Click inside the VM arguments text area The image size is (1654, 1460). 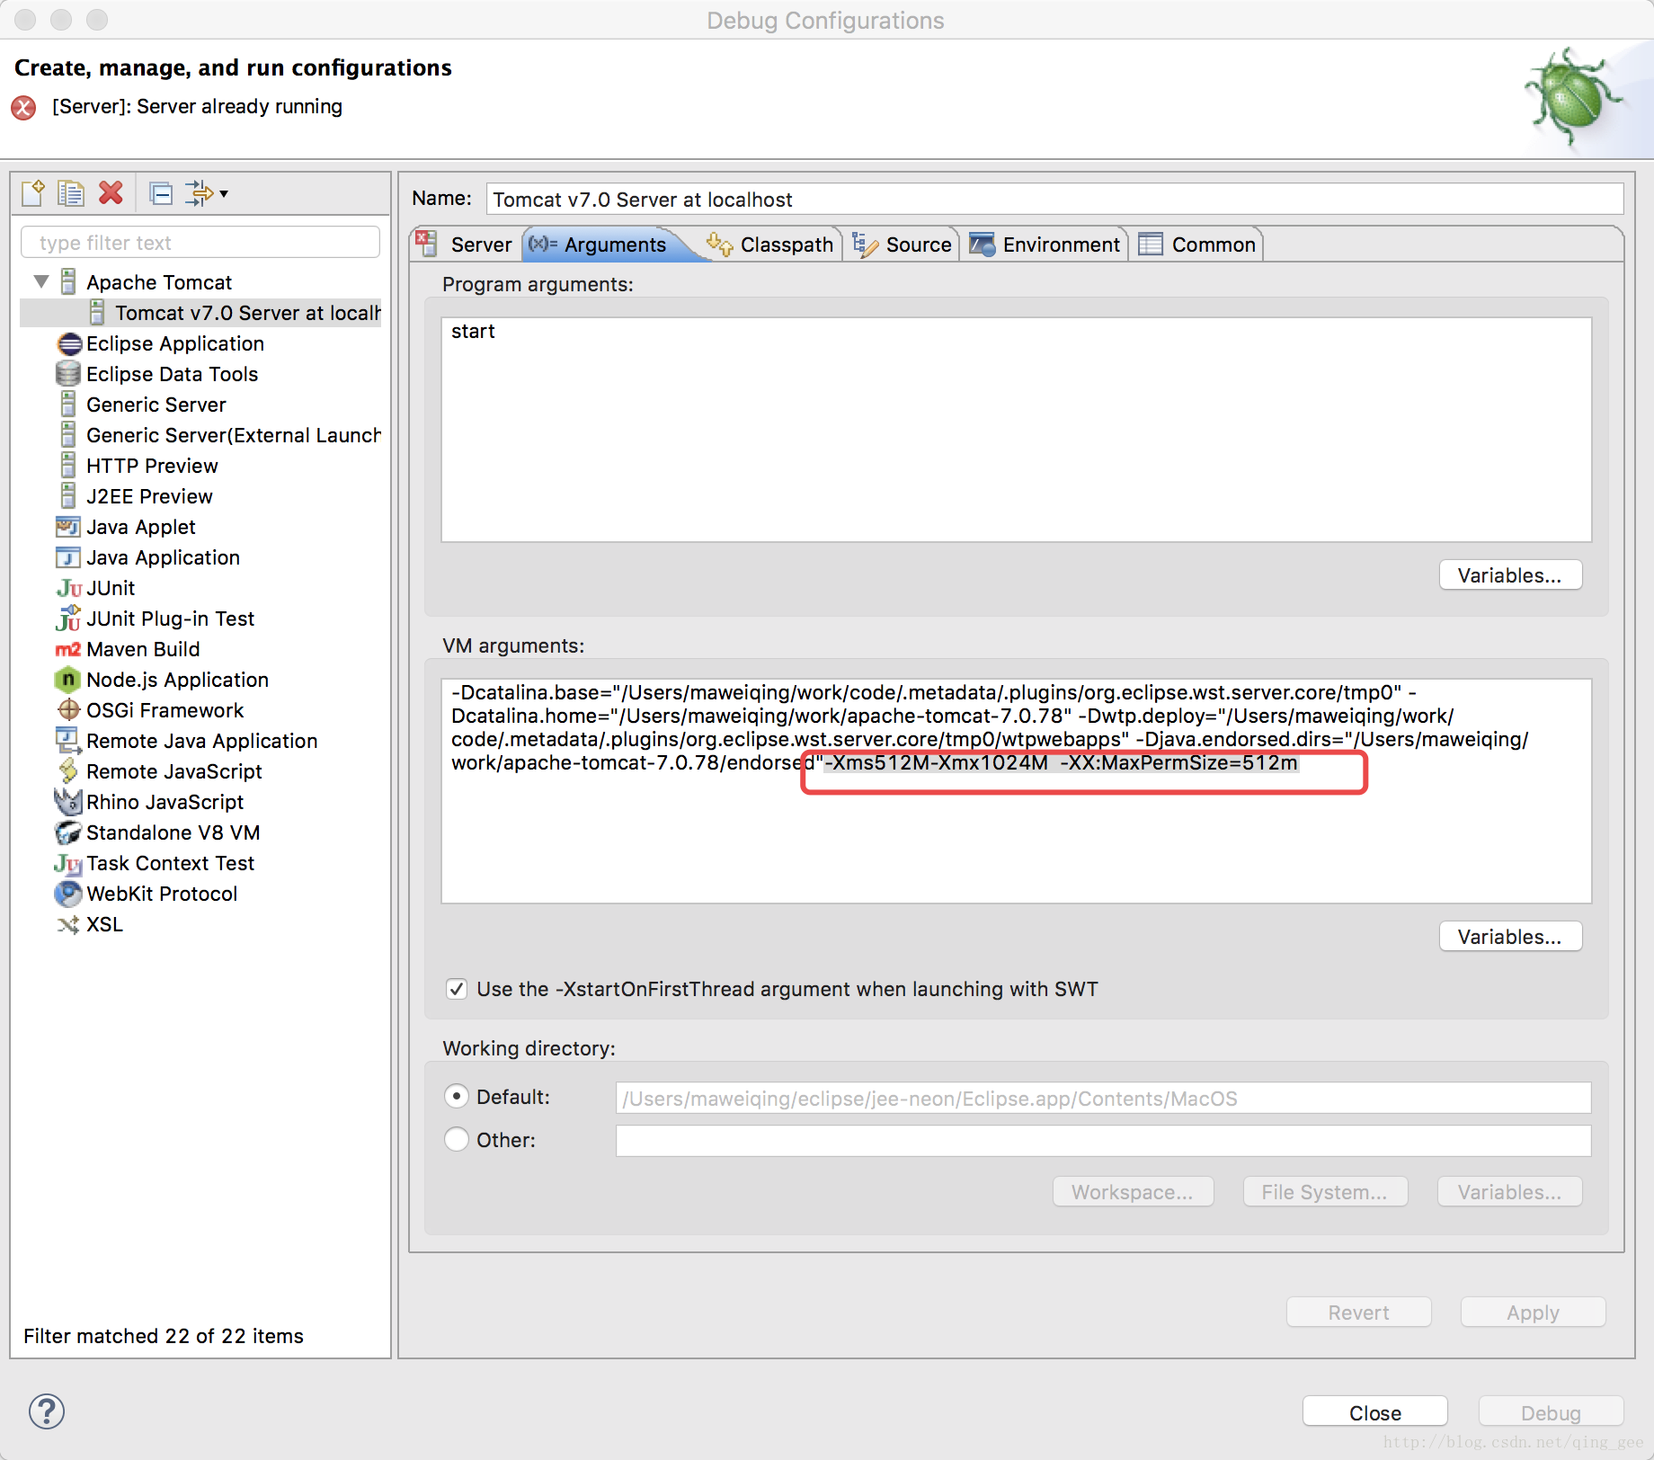point(1017,791)
